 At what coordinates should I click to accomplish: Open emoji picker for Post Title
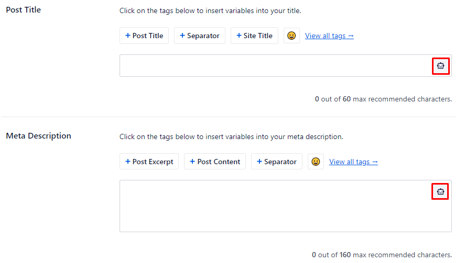[x=291, y=36]
